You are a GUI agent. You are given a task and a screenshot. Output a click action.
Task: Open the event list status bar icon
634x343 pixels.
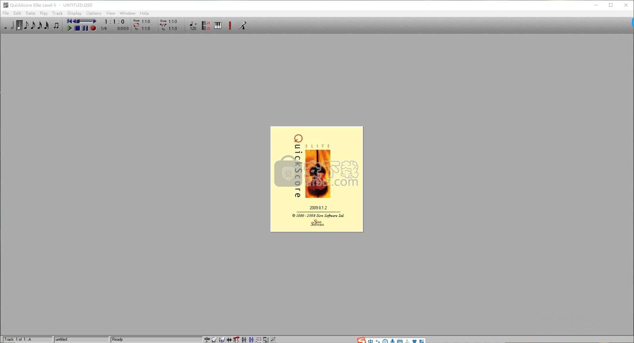(258, 339)
